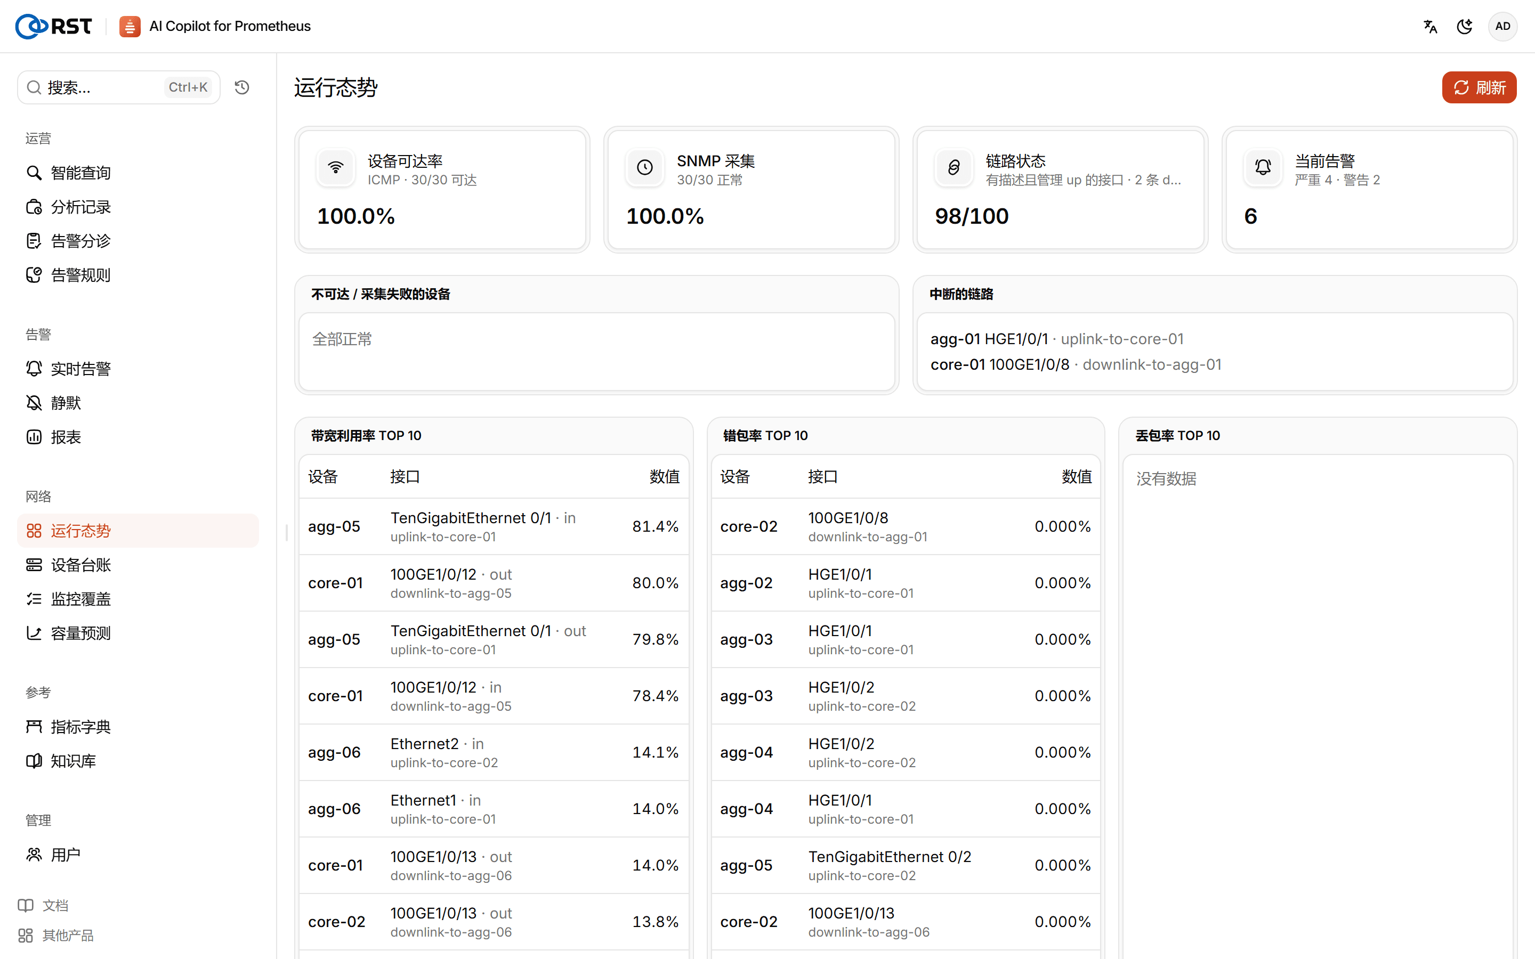This screenshot has height=959, width=1535.
Task: Click the SNMP 采集 card clock icon
Action: click(x=644, y=167)
